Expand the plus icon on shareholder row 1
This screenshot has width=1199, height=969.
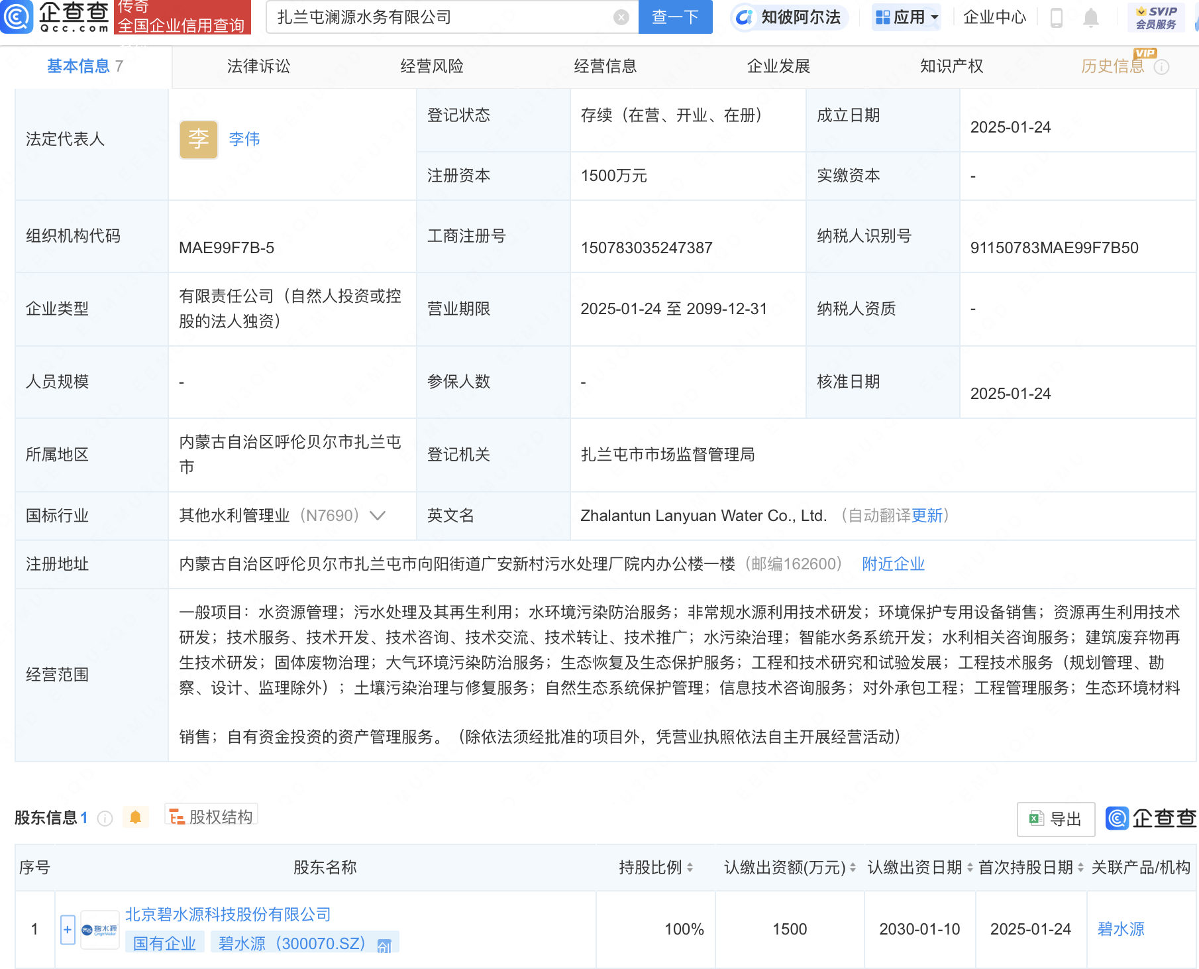pyautogui.click(x=68, y=929)
